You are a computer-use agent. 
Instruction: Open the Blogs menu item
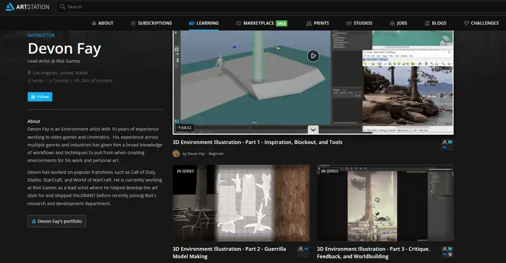pos(436,23)
